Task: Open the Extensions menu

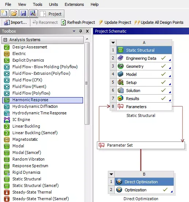Action: pos(74,4)
